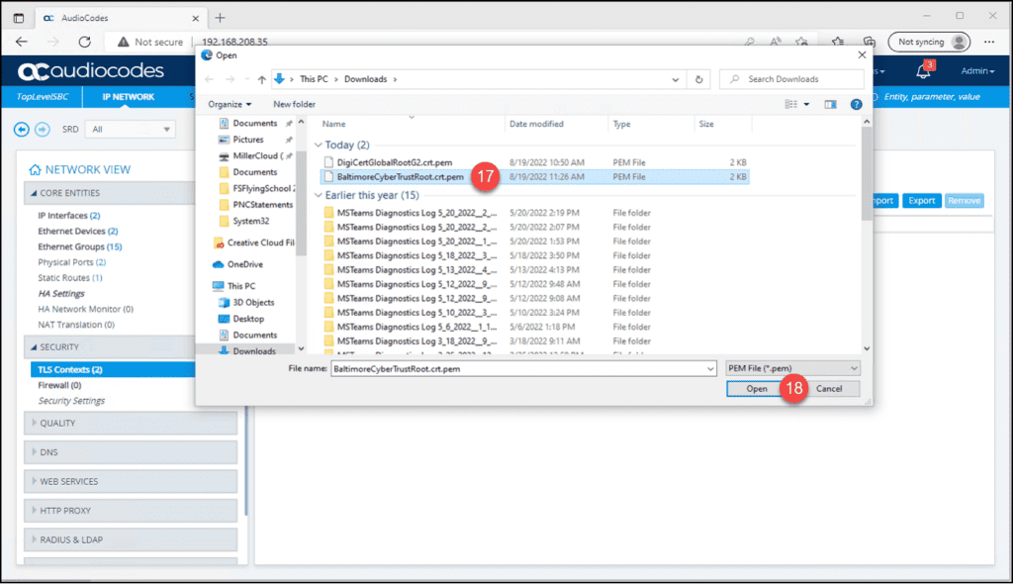Open the Admin user menu

(976, 70)
